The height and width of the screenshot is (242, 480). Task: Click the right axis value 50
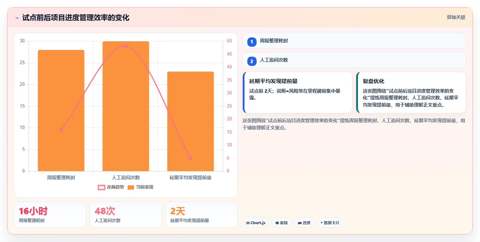click(229, 41)
